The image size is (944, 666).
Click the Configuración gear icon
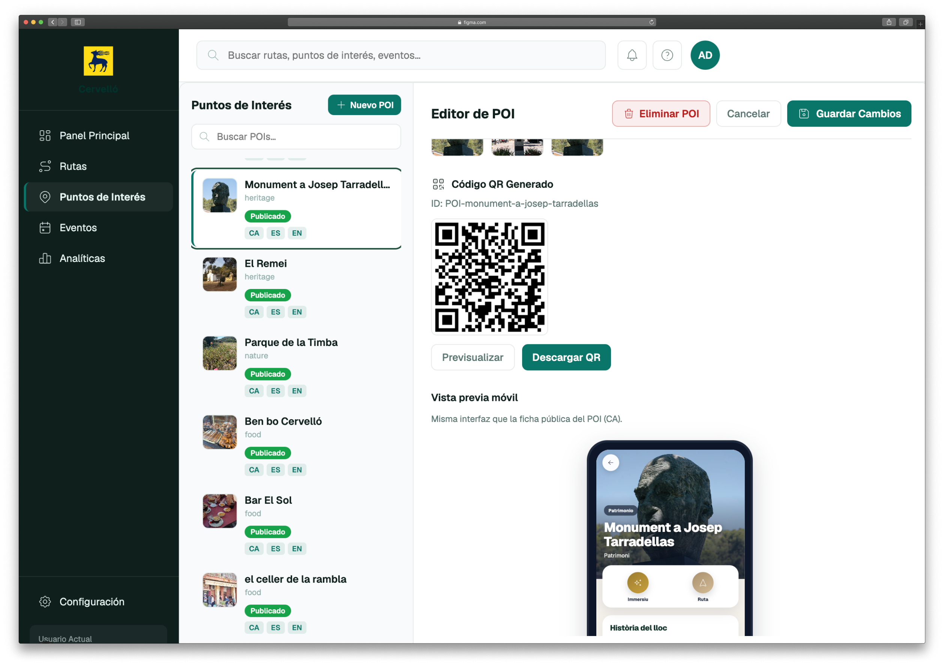point(45,602)
